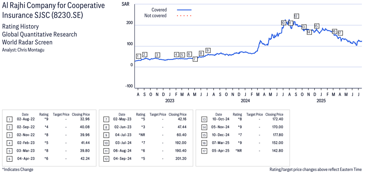Click the date cell '03-Mar-23'
Image resolution: width=366 pixels, height=172 pixels.
point(26,150)
